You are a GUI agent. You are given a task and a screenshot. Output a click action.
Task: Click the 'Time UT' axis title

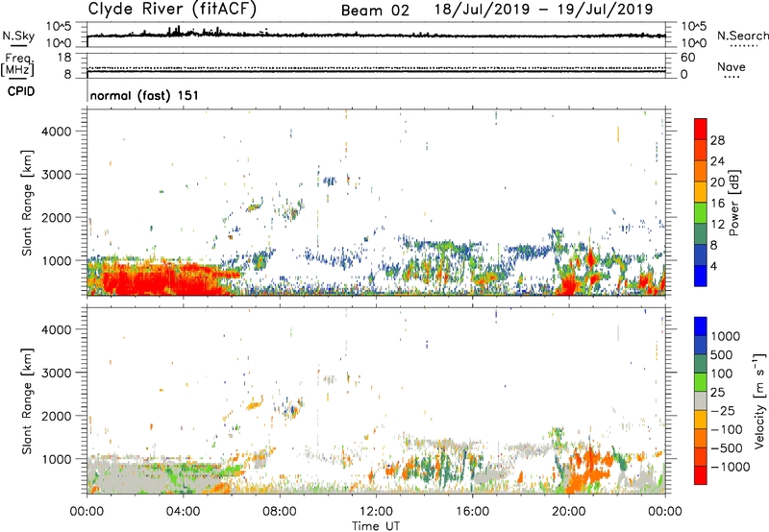coord(376,526)
